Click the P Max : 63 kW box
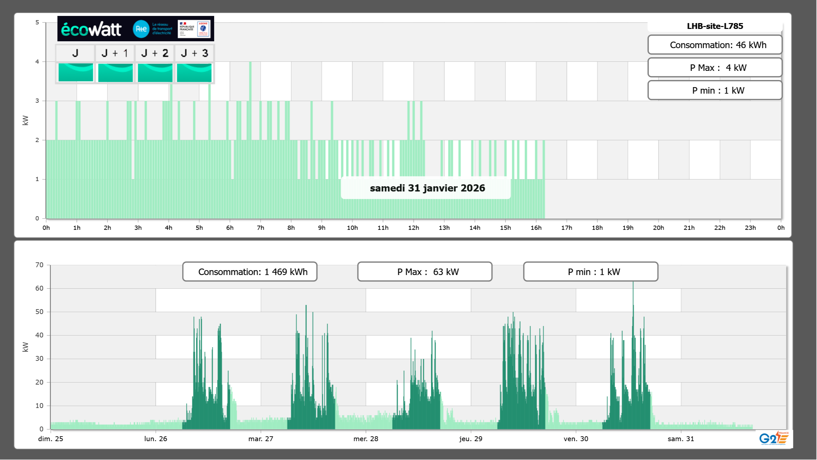Viewport: 817px width, 460px height. (x=425, y=272)
